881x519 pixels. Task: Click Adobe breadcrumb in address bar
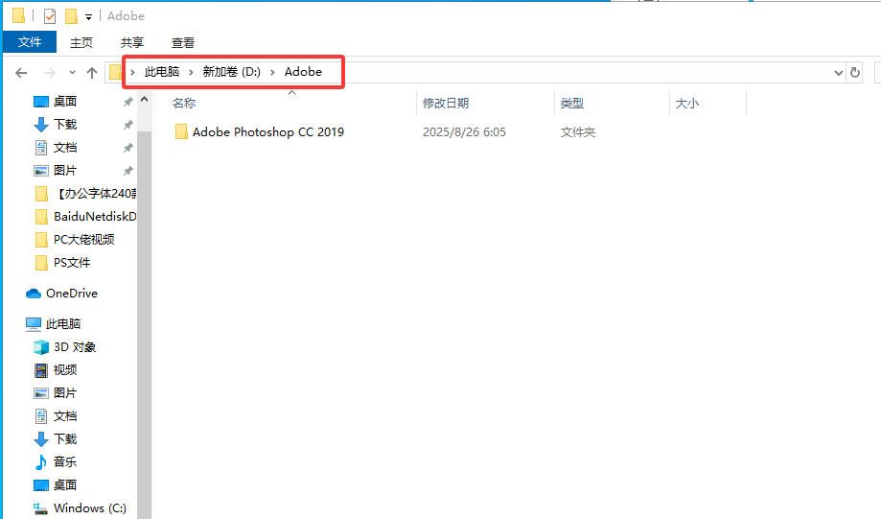[303, 72]
